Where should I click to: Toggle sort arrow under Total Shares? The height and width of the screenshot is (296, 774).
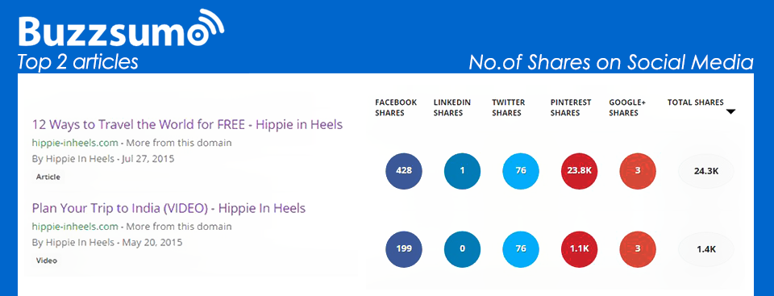[731, 111]
